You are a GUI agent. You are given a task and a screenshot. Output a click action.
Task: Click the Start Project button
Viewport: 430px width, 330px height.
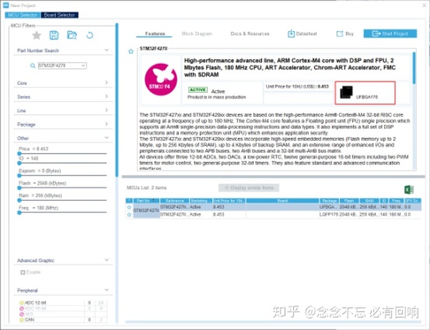tap(390, 33)
